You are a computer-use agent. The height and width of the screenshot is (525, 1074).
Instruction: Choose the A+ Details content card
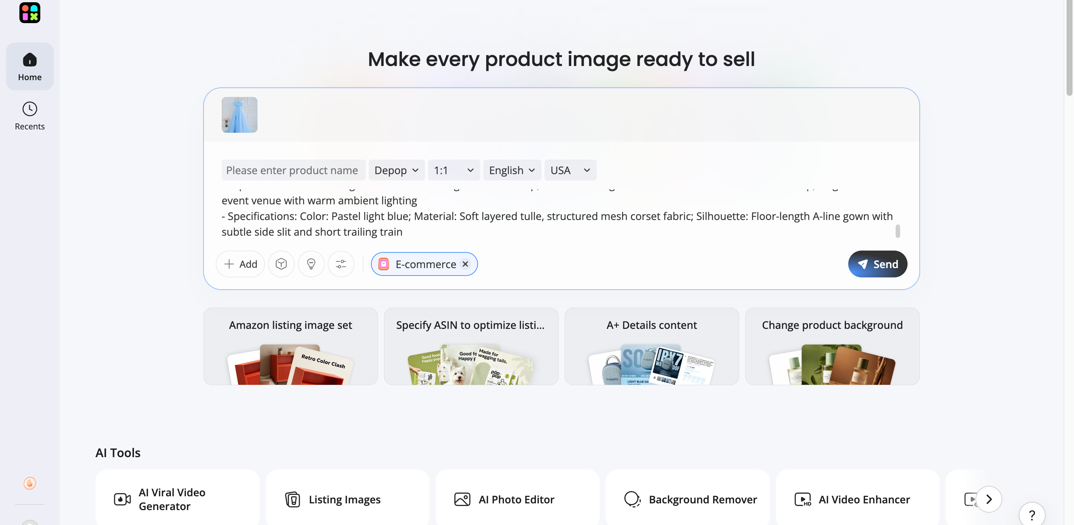[x=652, y=346]
